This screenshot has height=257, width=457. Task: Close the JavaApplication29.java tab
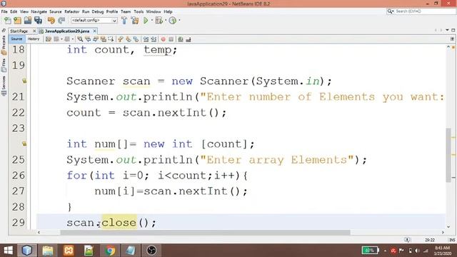pyautogui.click(x=94, y=31)
